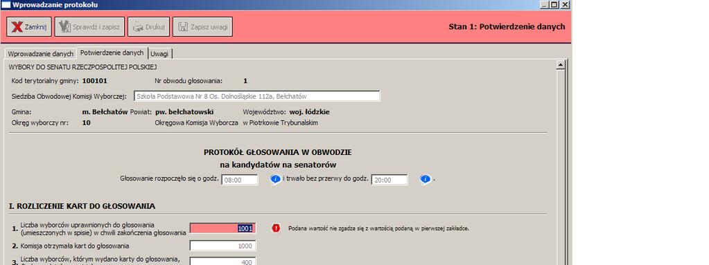Maximize the Wprowadzanie protokołu window
709x265 pixels.
[554, 5]
